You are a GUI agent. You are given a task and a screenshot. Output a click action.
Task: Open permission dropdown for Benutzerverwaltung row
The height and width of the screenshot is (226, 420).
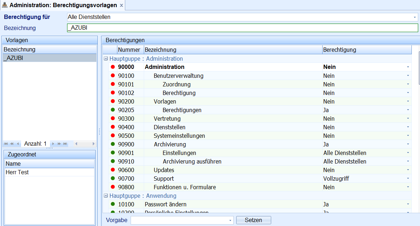(x=408, y=76)
